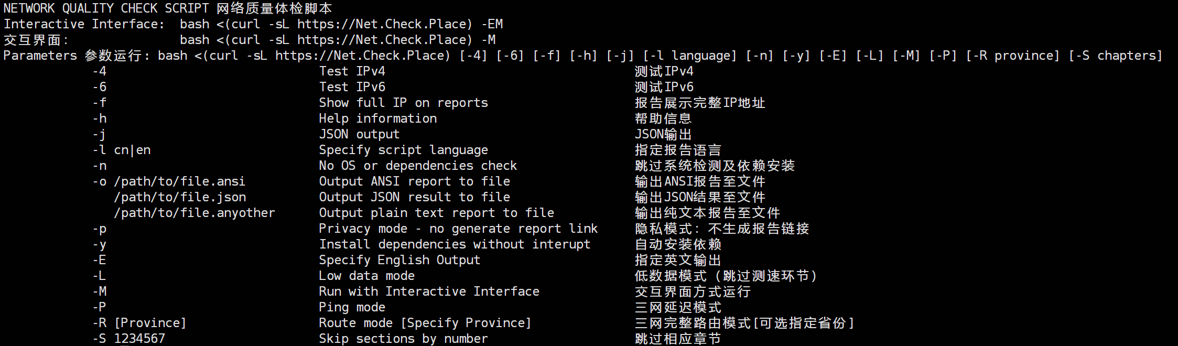This screenshot has width=1178, height=346.
Task: Click the "Specify English Output" description
Action: pos(399,260)
